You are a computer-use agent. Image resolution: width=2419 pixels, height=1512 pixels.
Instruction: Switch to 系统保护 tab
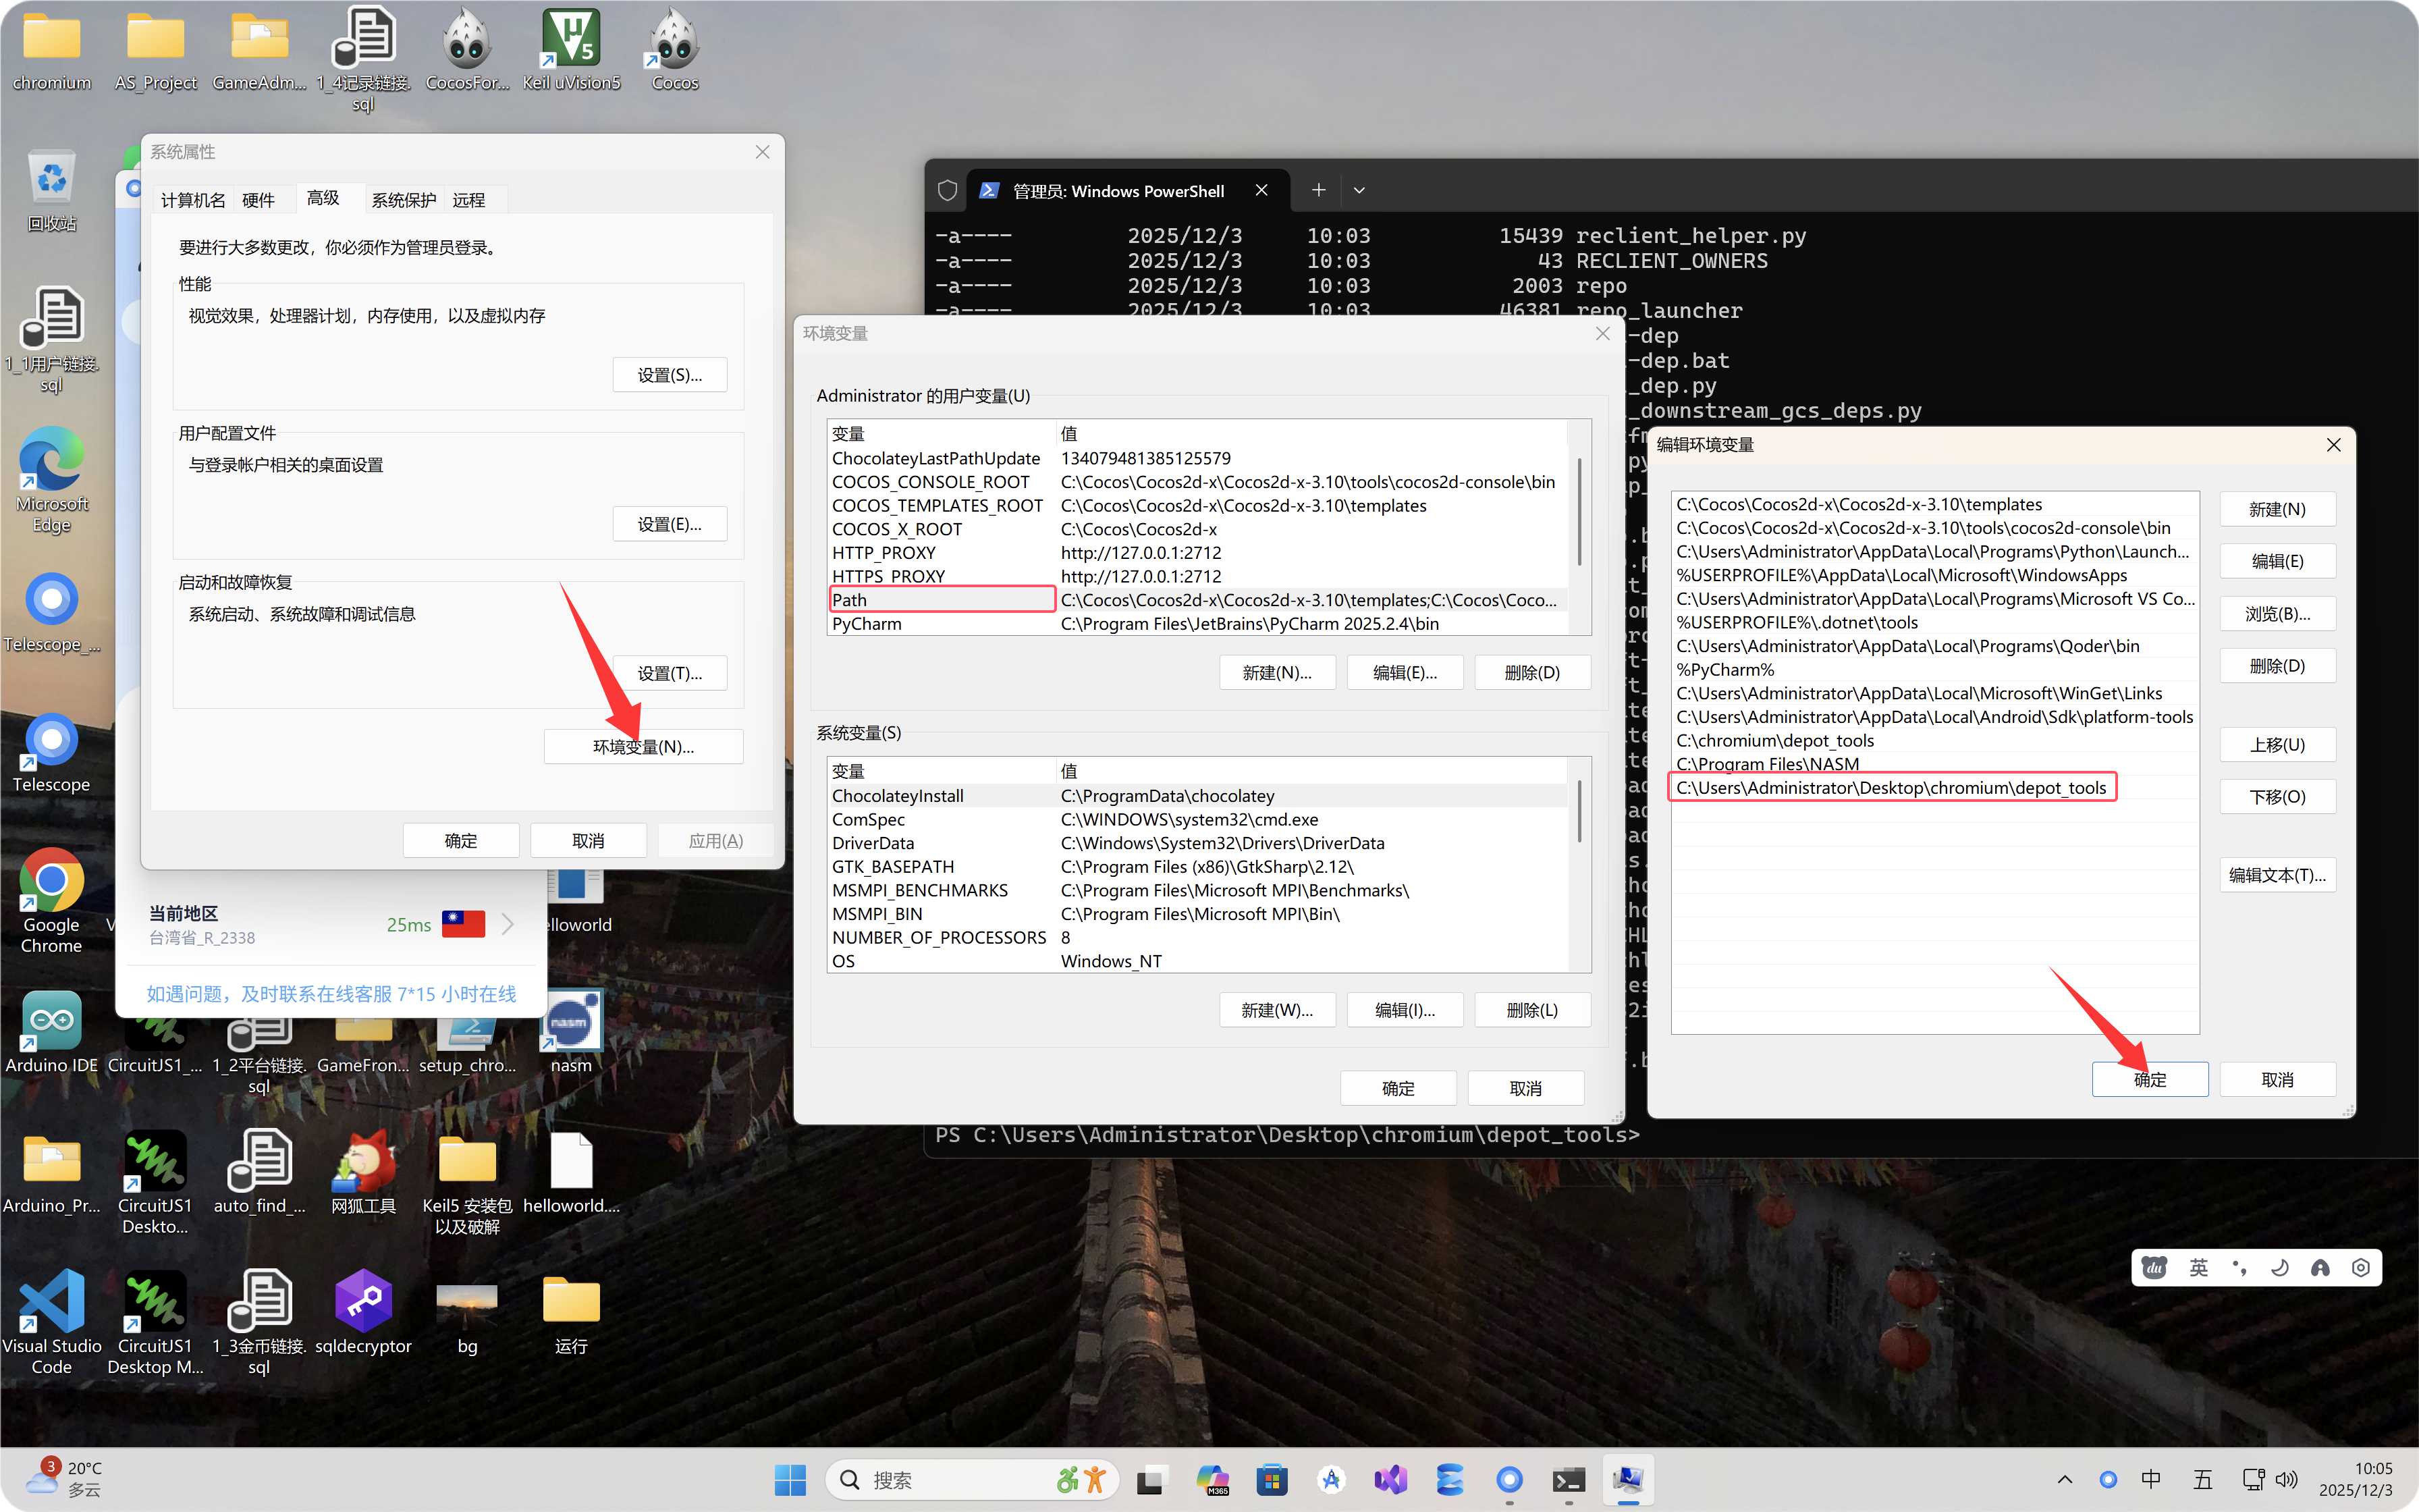pos(404,200)
